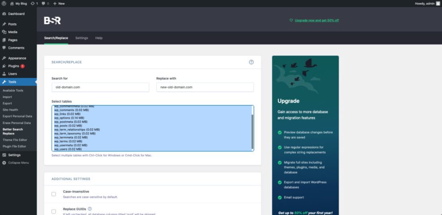Select wp_posts table in the list

click(x=152, y=126)
